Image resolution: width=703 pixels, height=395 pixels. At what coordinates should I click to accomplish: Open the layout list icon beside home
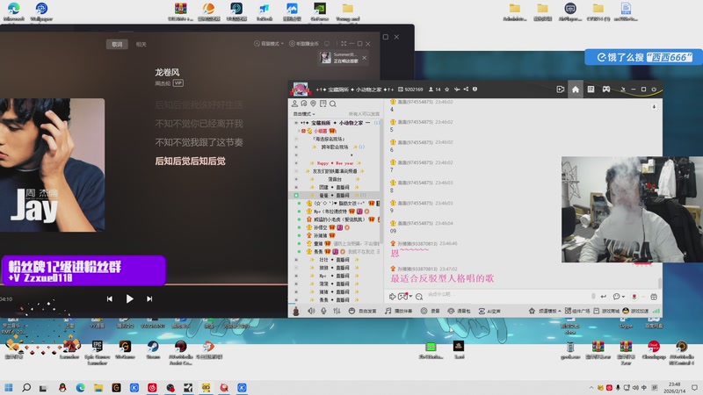click(591, 90)
